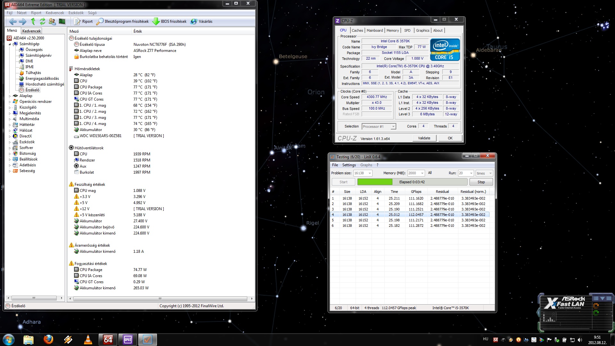Open Windows Start menu
This screenshot has width=615, height=346.
click(x=9, y=339)
